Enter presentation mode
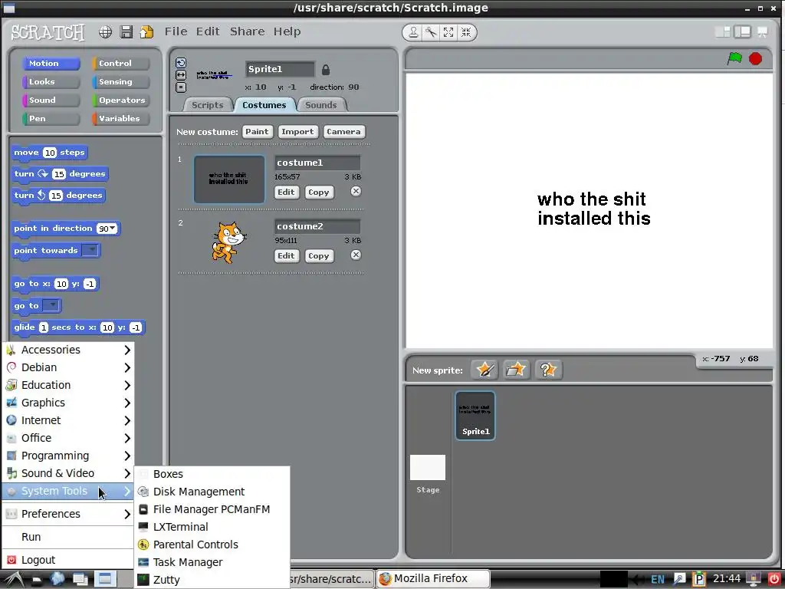785x589 pixels. (763, 32)
